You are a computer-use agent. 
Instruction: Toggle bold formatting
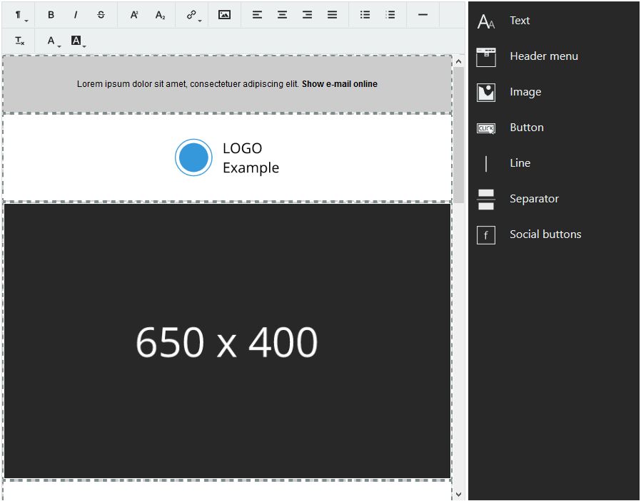51,15
